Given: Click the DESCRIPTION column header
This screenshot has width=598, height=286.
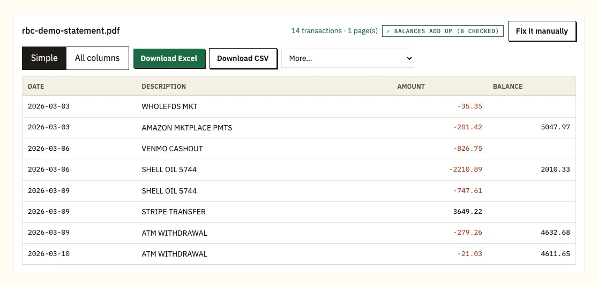Looking at the screenshot, I should coord(163,86).
